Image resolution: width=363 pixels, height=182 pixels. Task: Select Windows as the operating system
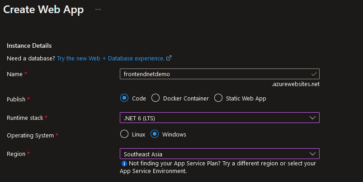point(155,134)
